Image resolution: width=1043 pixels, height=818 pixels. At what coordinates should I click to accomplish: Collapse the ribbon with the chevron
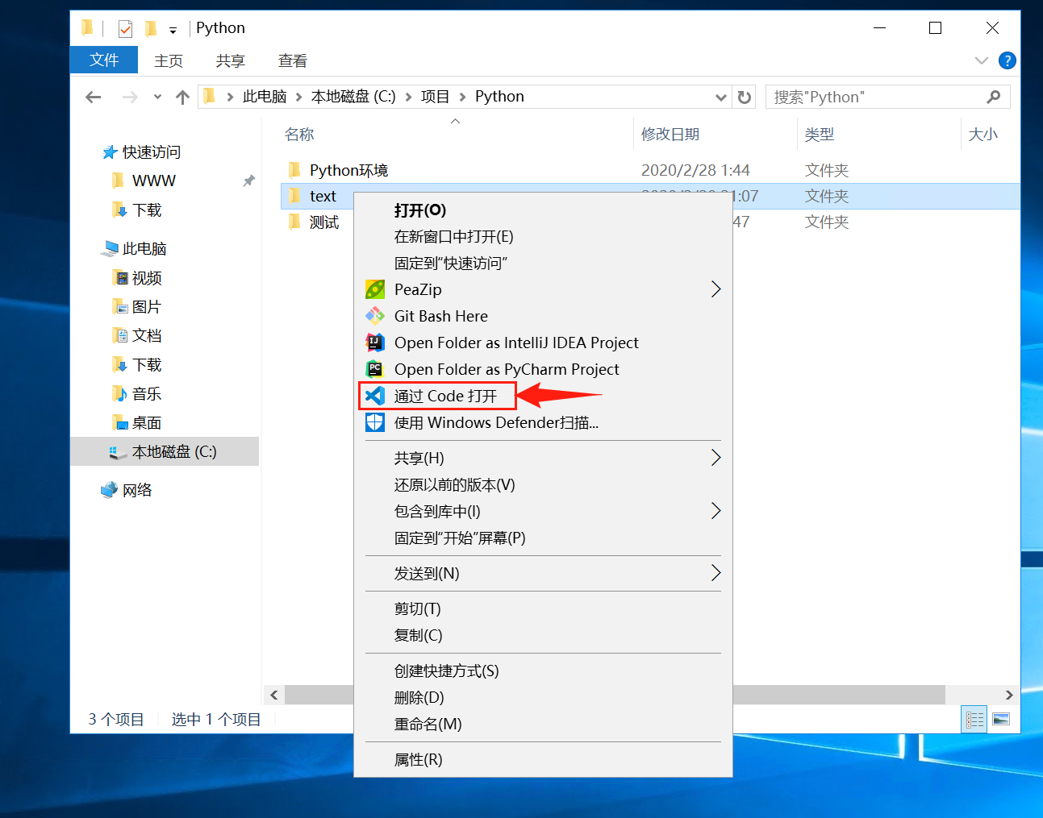(x=982, y=60)
